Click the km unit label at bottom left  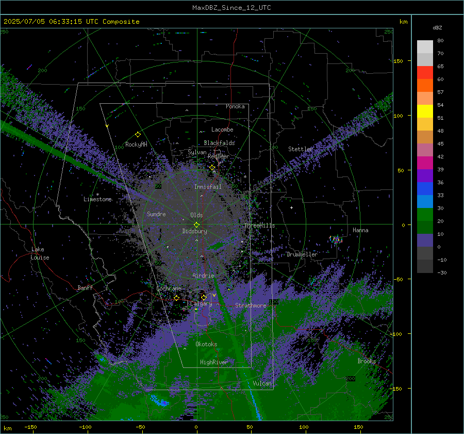[x=7, y=428]
